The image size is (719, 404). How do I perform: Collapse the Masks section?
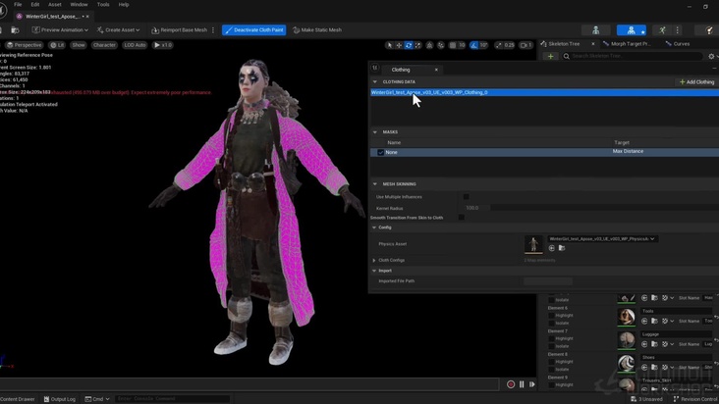tap(374, 132)
